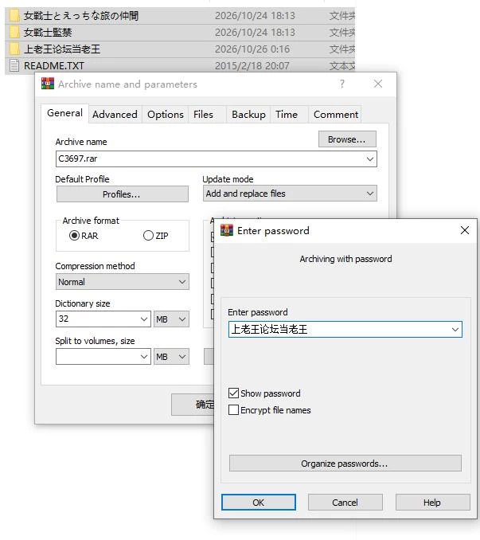
Task: Click date 2026/10/26 0:16
Action: point(252,49)
